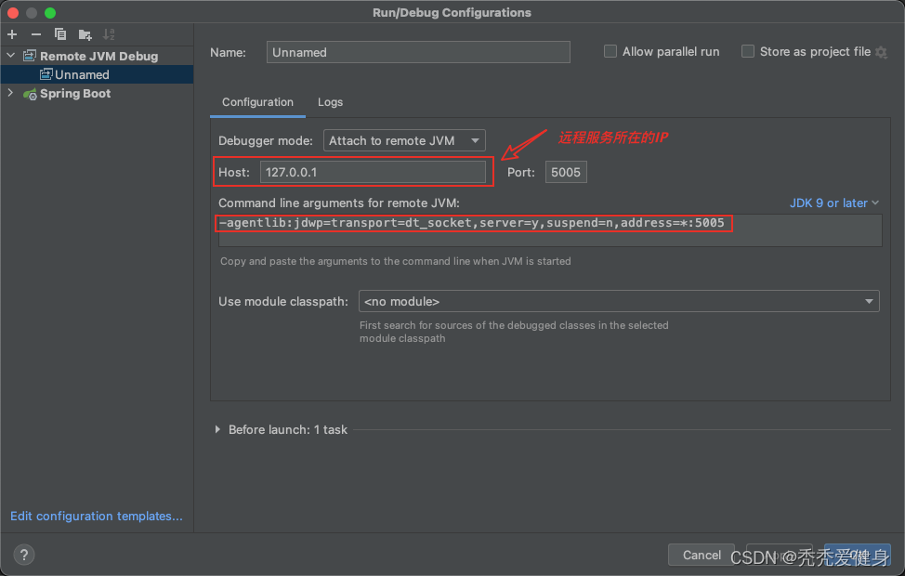The height and width of the screenshot is (576, 905).
Task: Open Debugger mode dropdown
Action: click(x=404, y=140)
